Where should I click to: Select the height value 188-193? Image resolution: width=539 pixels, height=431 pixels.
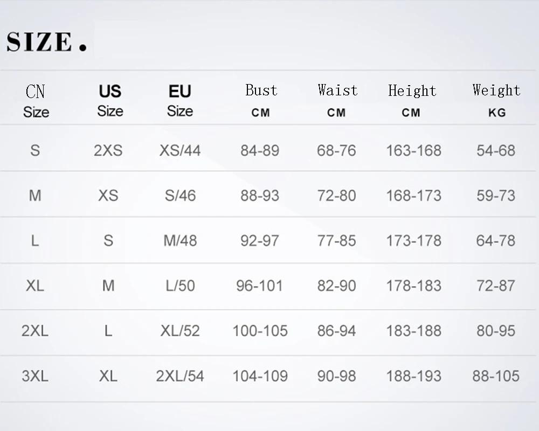click(414, 376)
